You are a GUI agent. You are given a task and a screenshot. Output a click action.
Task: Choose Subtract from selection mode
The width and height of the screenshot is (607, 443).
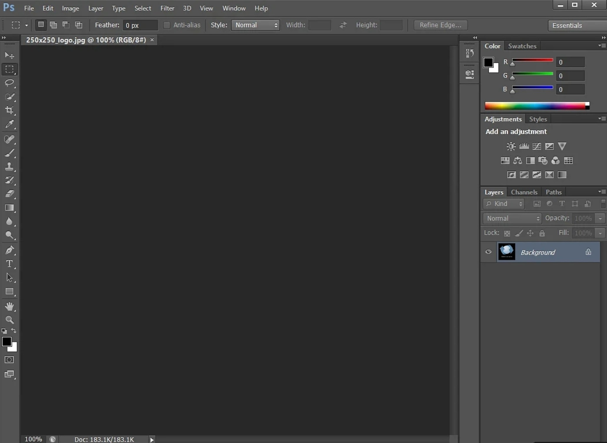[x=66, y=25]
